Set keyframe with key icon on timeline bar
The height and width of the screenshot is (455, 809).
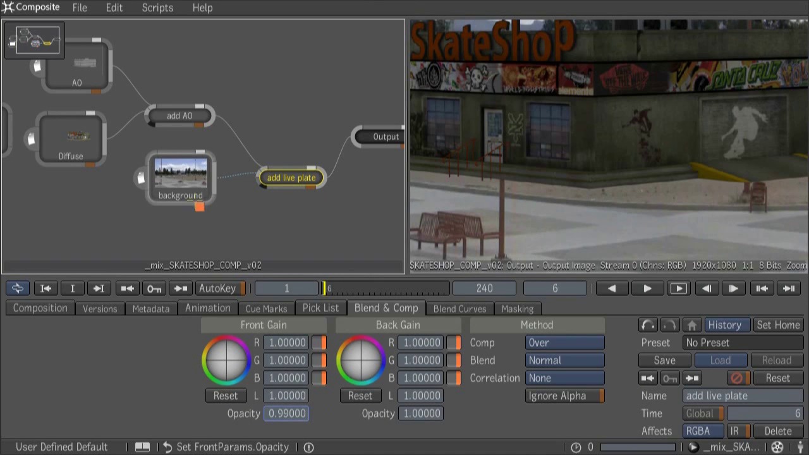tap(154, 288)
